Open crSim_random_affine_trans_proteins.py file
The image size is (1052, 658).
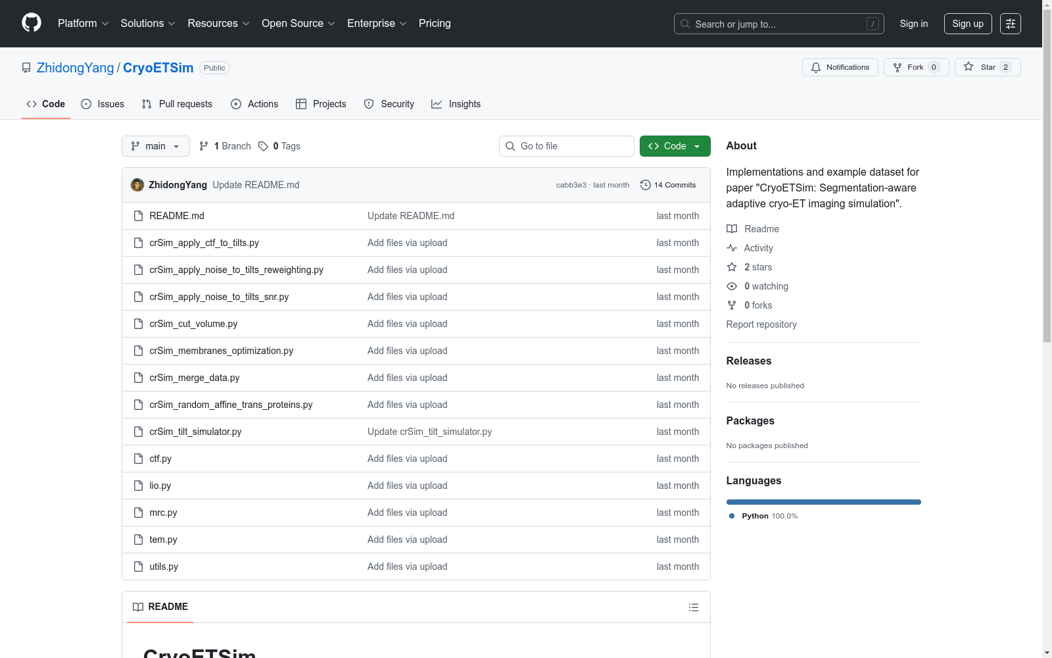231,405
